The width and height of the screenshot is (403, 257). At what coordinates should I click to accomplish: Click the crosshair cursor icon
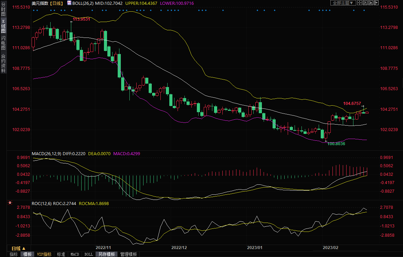360,3
